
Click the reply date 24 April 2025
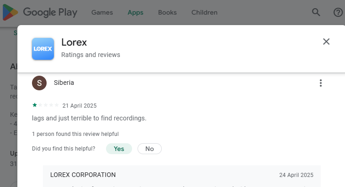(x=296, y=175)
